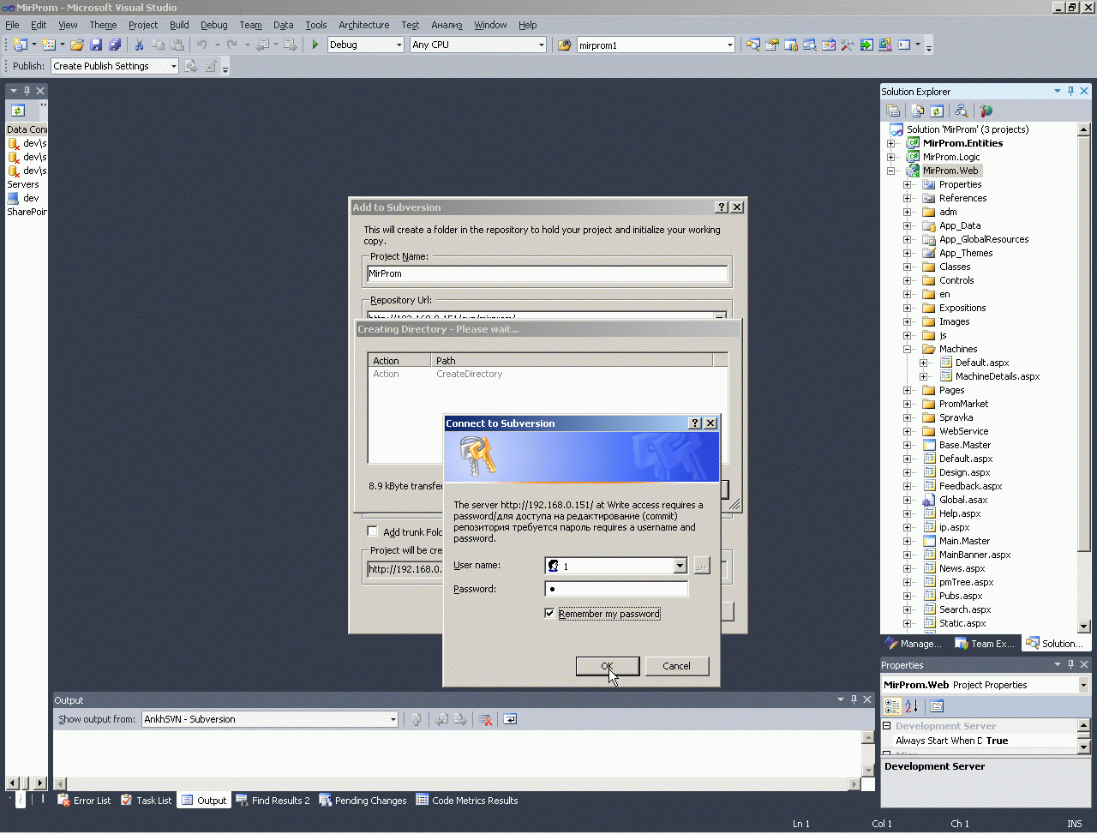This screenshot has height=834, width=1097.
Task: Click the Password input field
Action: (616, 589)
